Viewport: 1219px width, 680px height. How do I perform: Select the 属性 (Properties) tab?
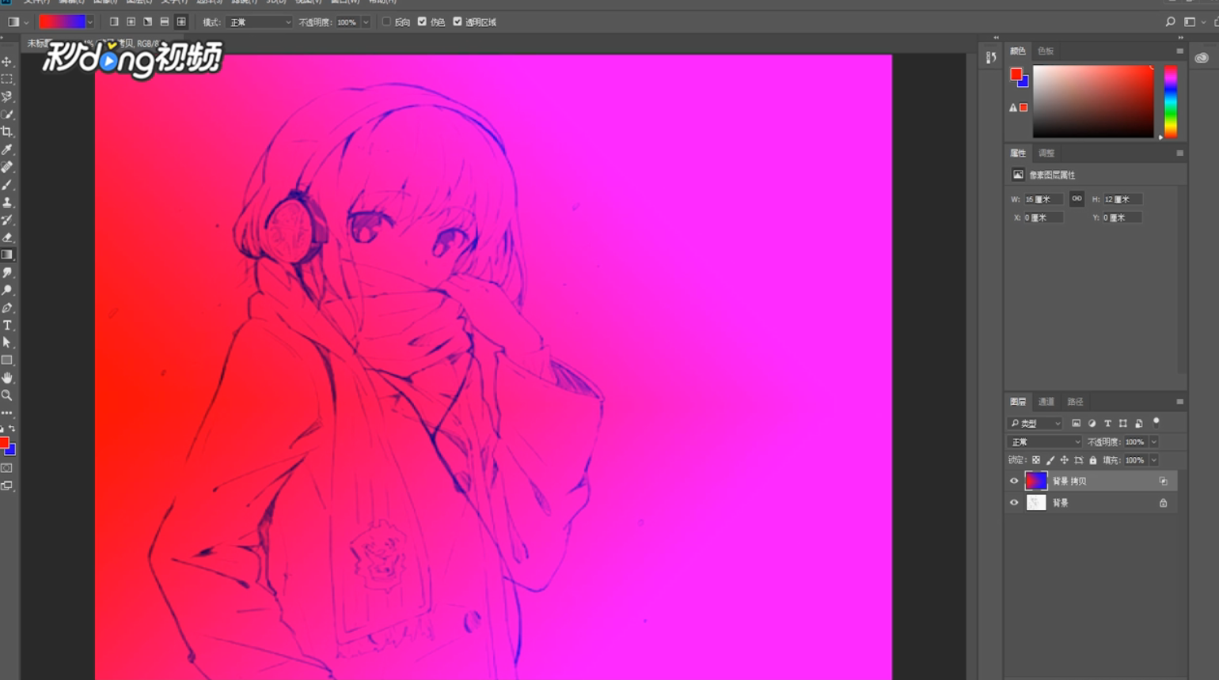tap(1018, 153)
